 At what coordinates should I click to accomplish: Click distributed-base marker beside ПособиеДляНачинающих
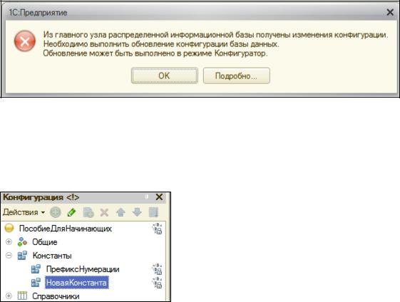pyautogui.click(x=157, y=229)
